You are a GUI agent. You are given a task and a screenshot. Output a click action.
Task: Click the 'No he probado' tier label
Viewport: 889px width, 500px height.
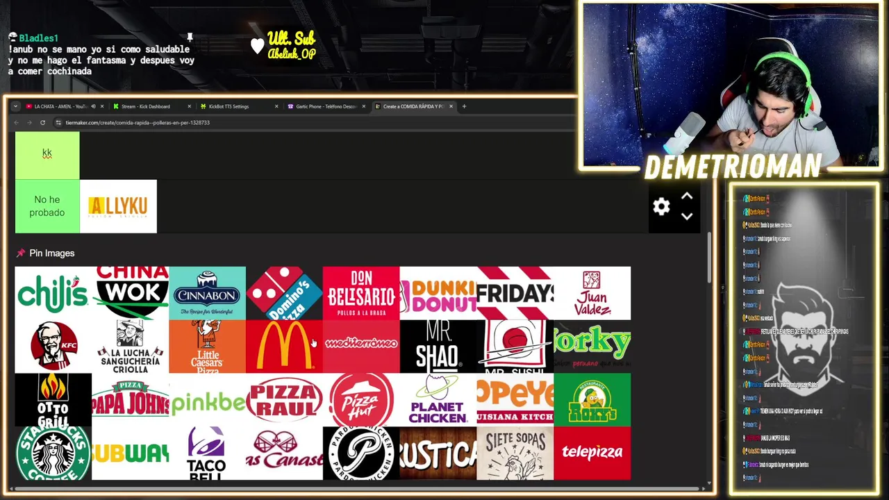click(47, 206)
